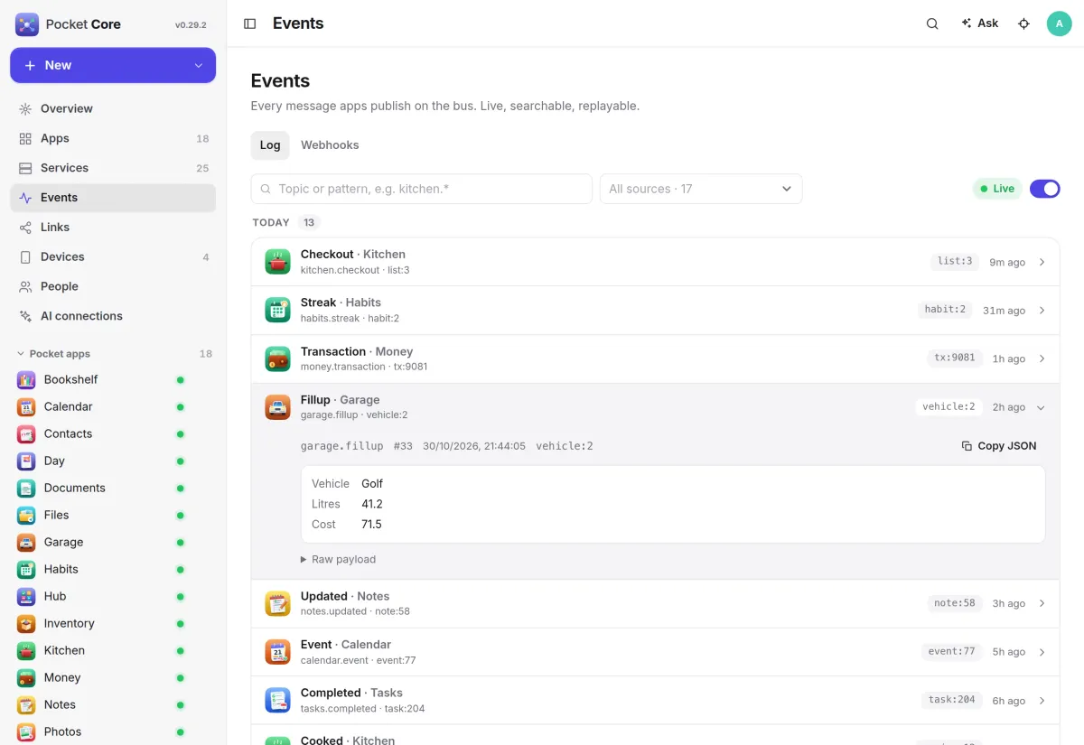Open the Contacts app in sidebar
1084x745 pixels.
[x=113, y=433]
